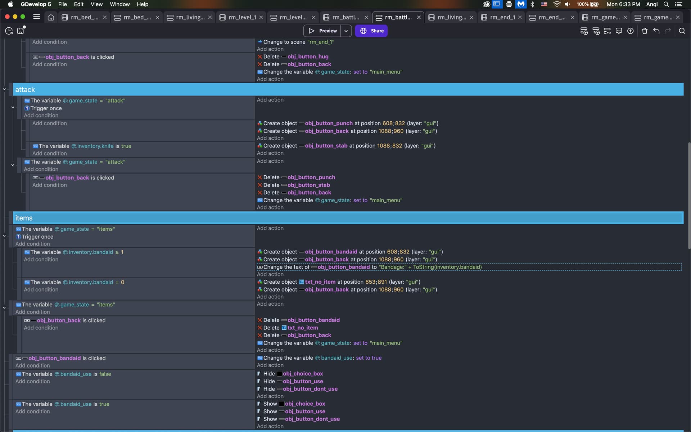Click the circled plus add-other-event icon
The width and height of the screenshot is (691, 432).
pos(630,31)
